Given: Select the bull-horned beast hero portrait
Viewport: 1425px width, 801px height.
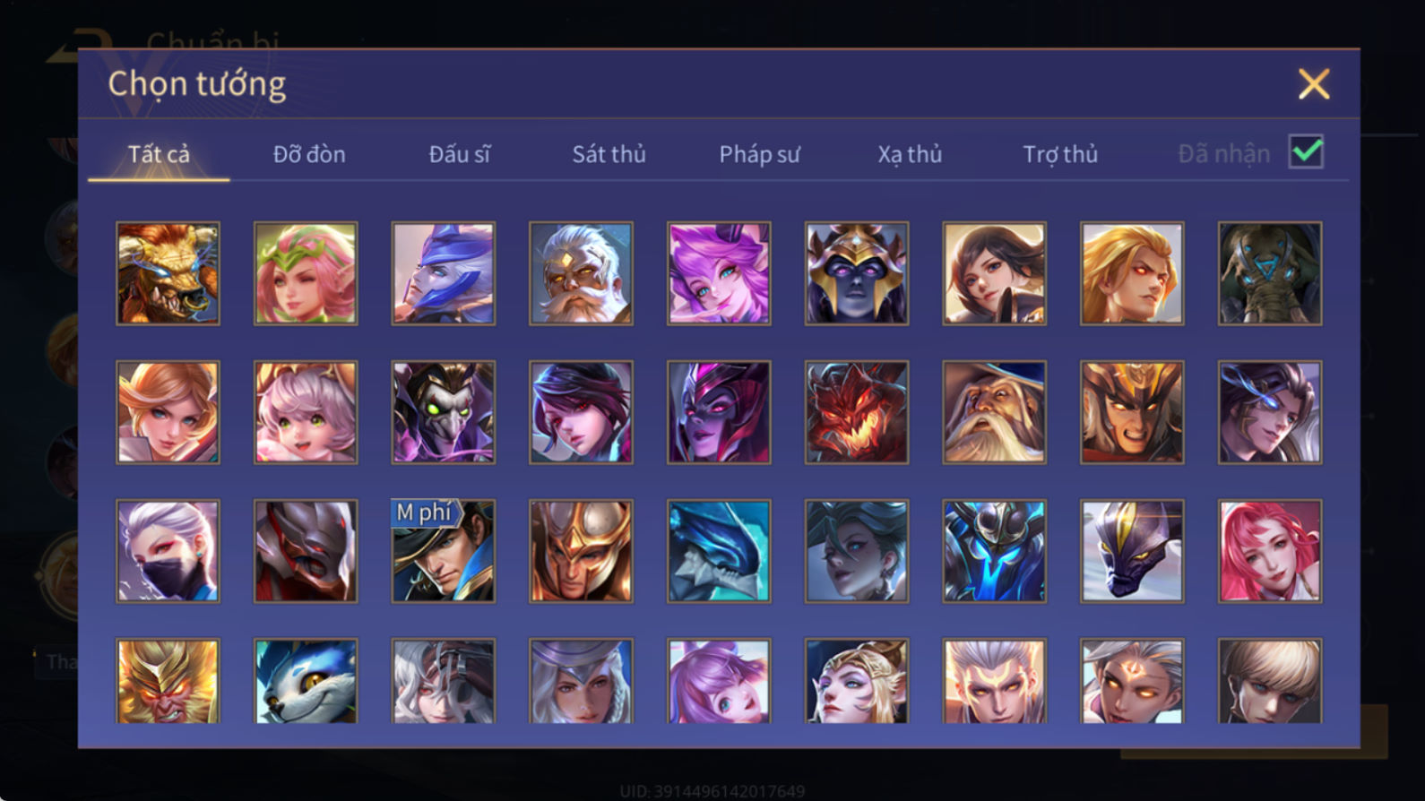Looking at the screenshot, I should [x=168, y=273].
